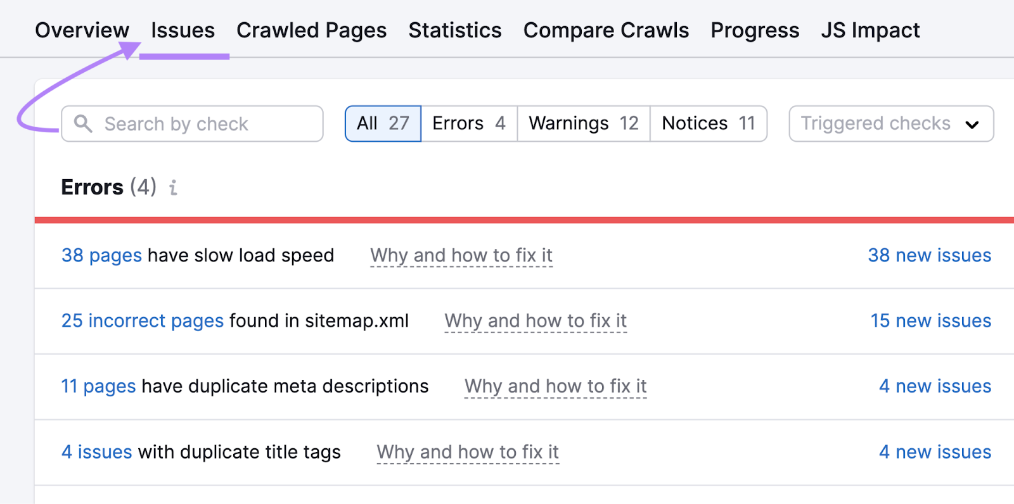The width and height of the screenshot is (1014, 504).
Task: Open 15 new issues for sitemap error
Action: tap(930, 321)
